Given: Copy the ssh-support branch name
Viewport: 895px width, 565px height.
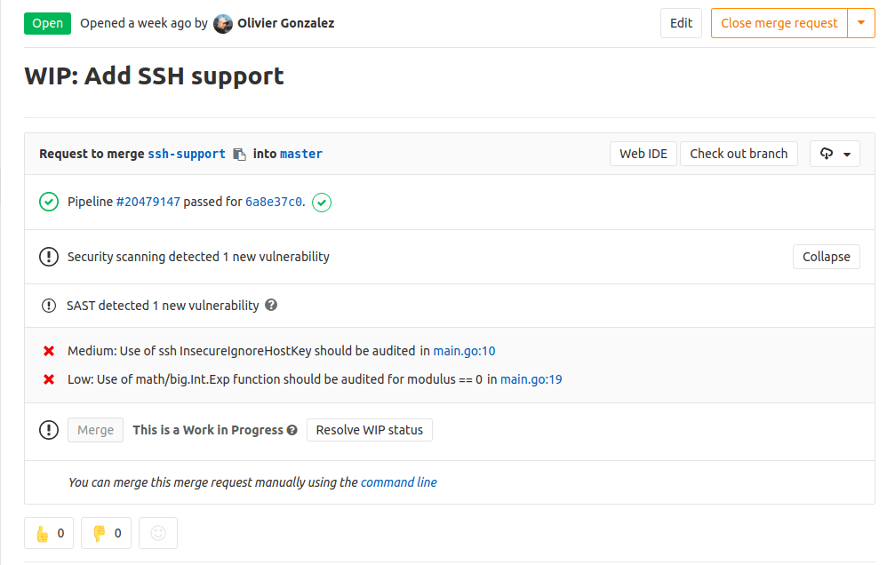Looking at the screenshot, I should pyautogui.click(x=238, y=153).
